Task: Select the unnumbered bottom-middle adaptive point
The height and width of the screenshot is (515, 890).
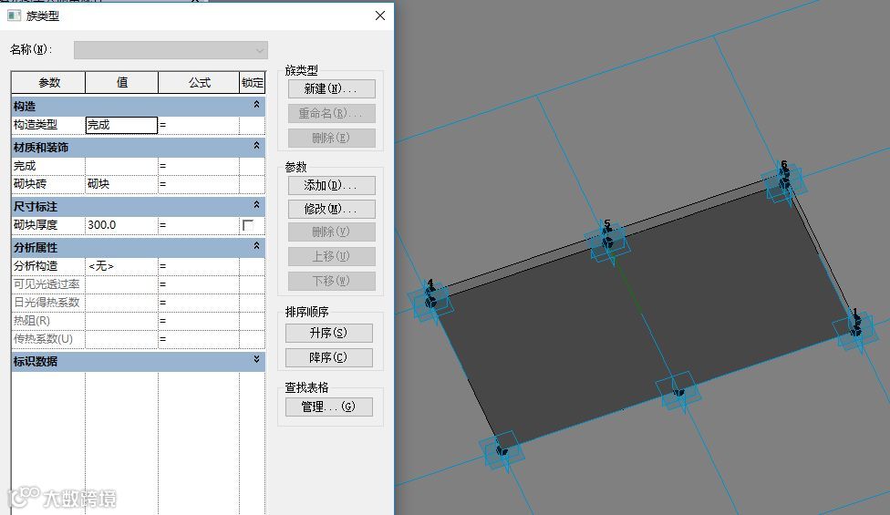Action: 678,392
